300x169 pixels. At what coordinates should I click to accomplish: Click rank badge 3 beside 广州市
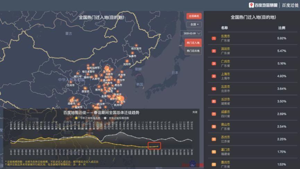[x=214, y=64]
